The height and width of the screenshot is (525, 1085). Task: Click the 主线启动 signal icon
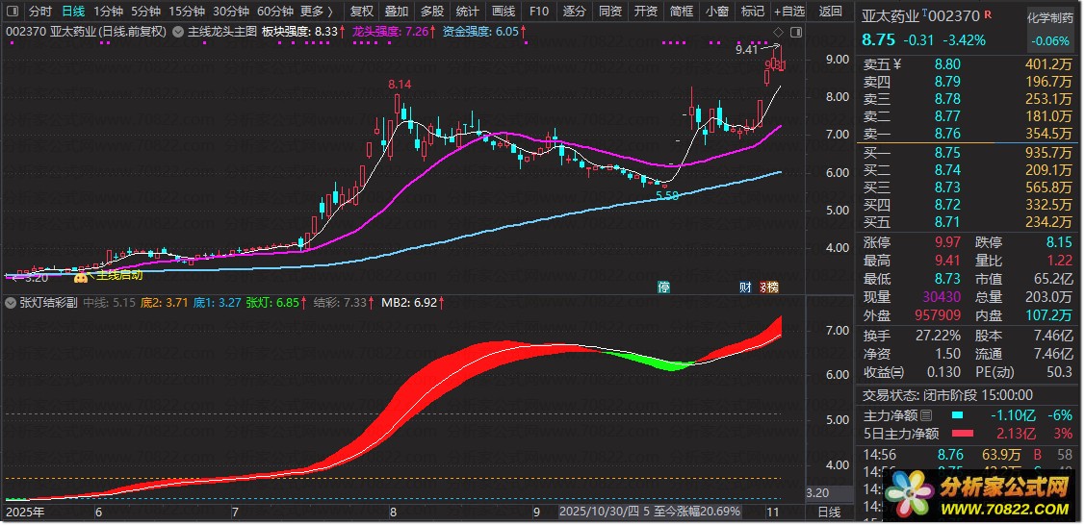pos(80,276)
